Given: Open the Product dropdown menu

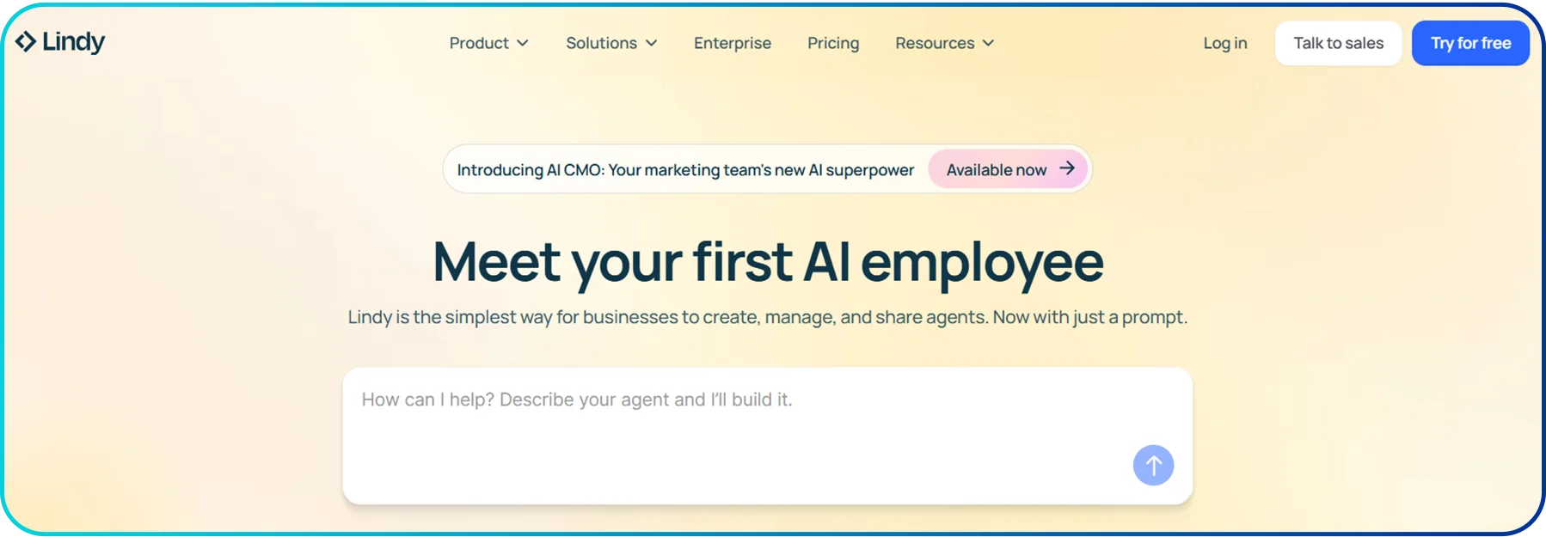Looking at the screenshot, I should (479, 43).
